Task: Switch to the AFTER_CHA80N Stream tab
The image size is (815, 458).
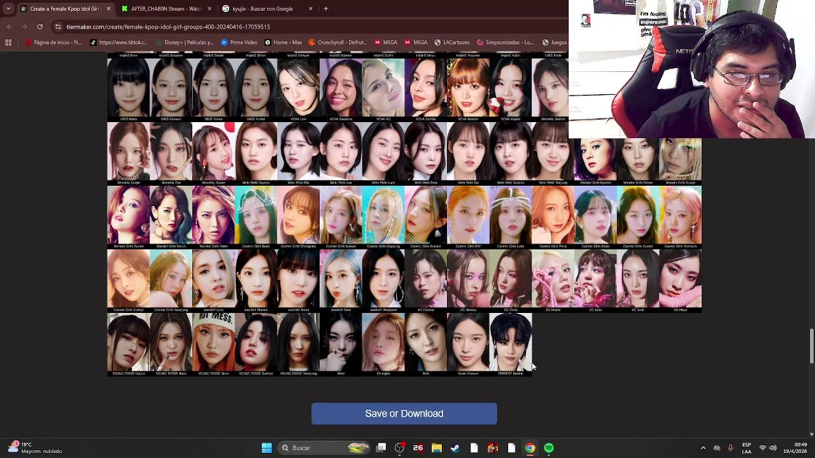Action: [166, 9]
